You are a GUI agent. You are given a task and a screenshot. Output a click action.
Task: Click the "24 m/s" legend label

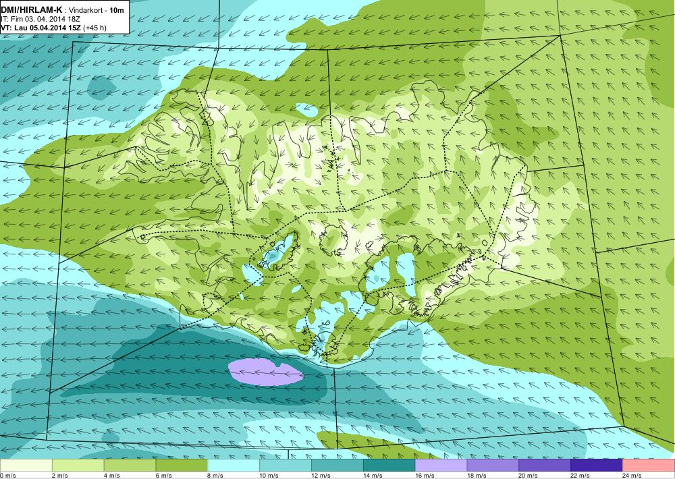point(632,476)
